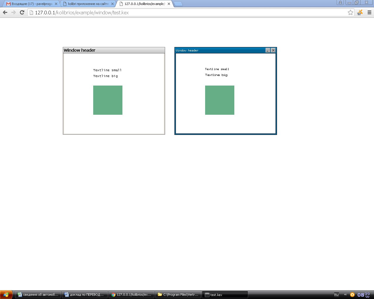Click the browser back arrow
The width and height of the screenshot is (374, 299).
[x=5, y=12]
